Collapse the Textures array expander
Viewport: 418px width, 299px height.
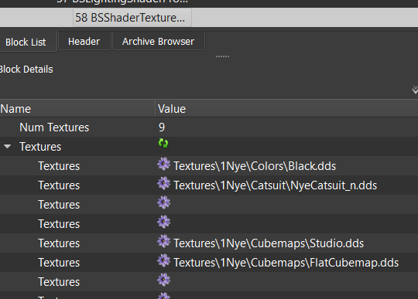click(x=8, y=146)
